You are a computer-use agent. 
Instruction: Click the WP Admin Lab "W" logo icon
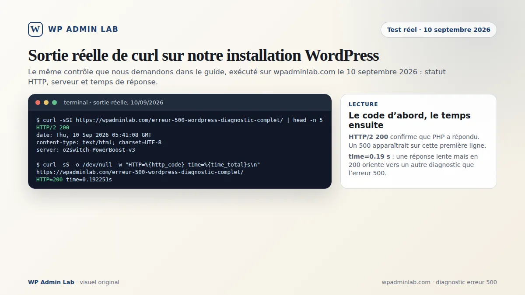click(x=35, y=29)
